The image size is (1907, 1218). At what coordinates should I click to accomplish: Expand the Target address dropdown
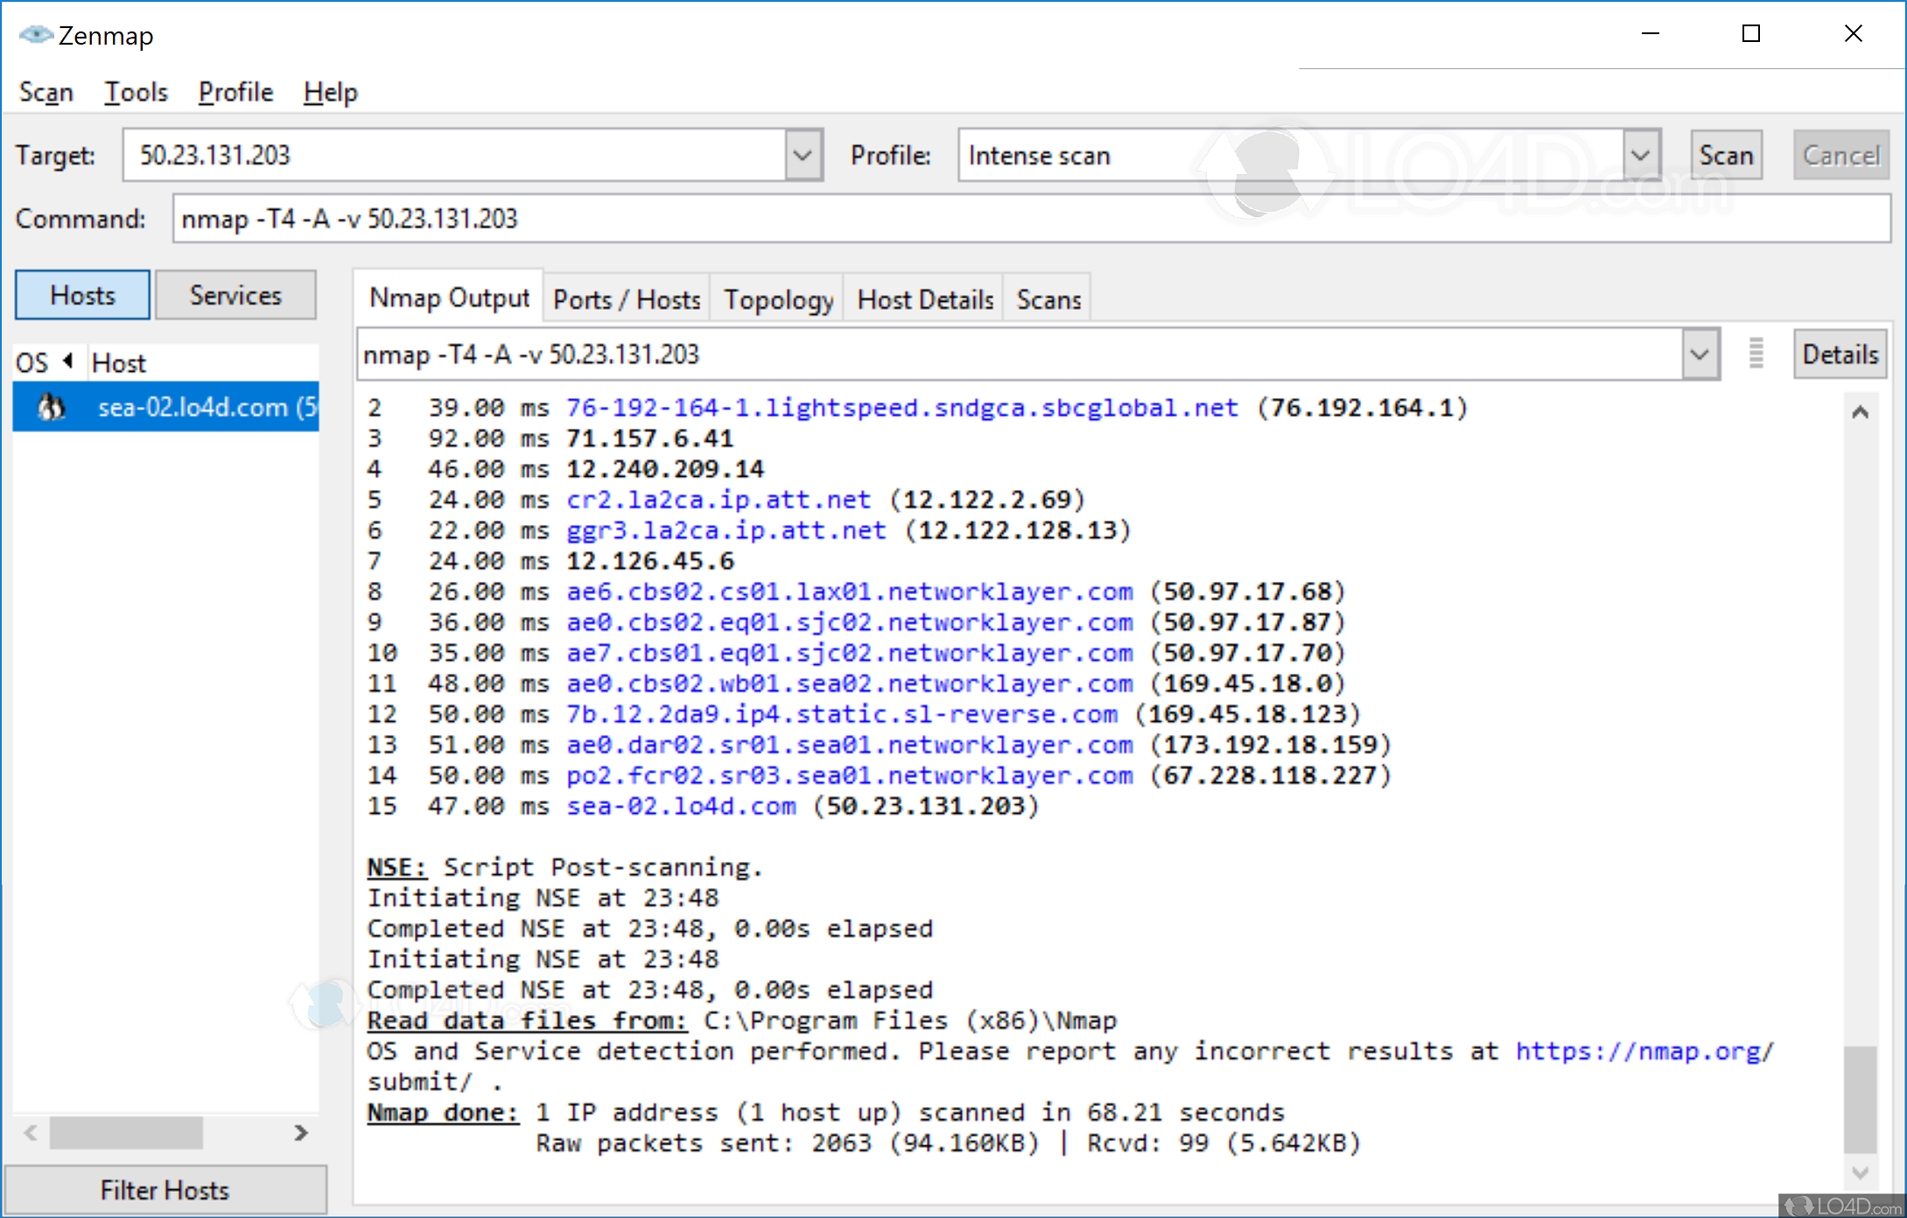click(803, 156)
